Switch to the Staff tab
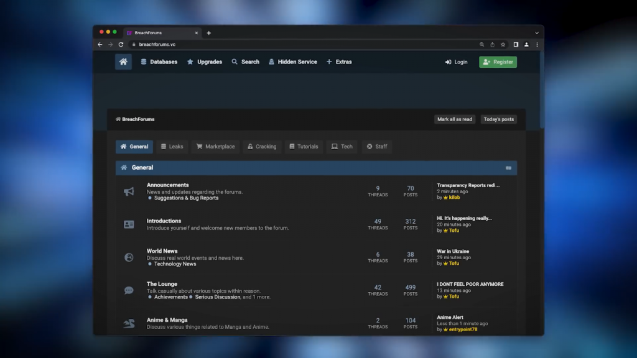Image resolution: width=637 pixels, height=358 pixels. [x=376, y=147]
